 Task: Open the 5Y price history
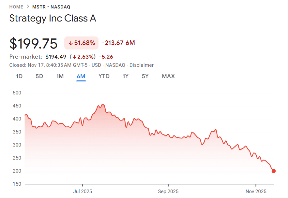tap(145, 76)
